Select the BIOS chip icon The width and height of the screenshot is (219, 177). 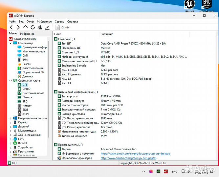(20, 110)
